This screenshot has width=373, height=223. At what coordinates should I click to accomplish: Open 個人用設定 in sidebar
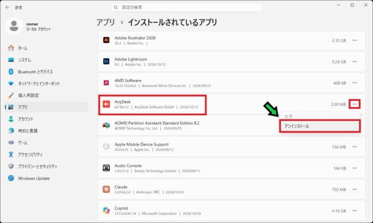[47, 95]
